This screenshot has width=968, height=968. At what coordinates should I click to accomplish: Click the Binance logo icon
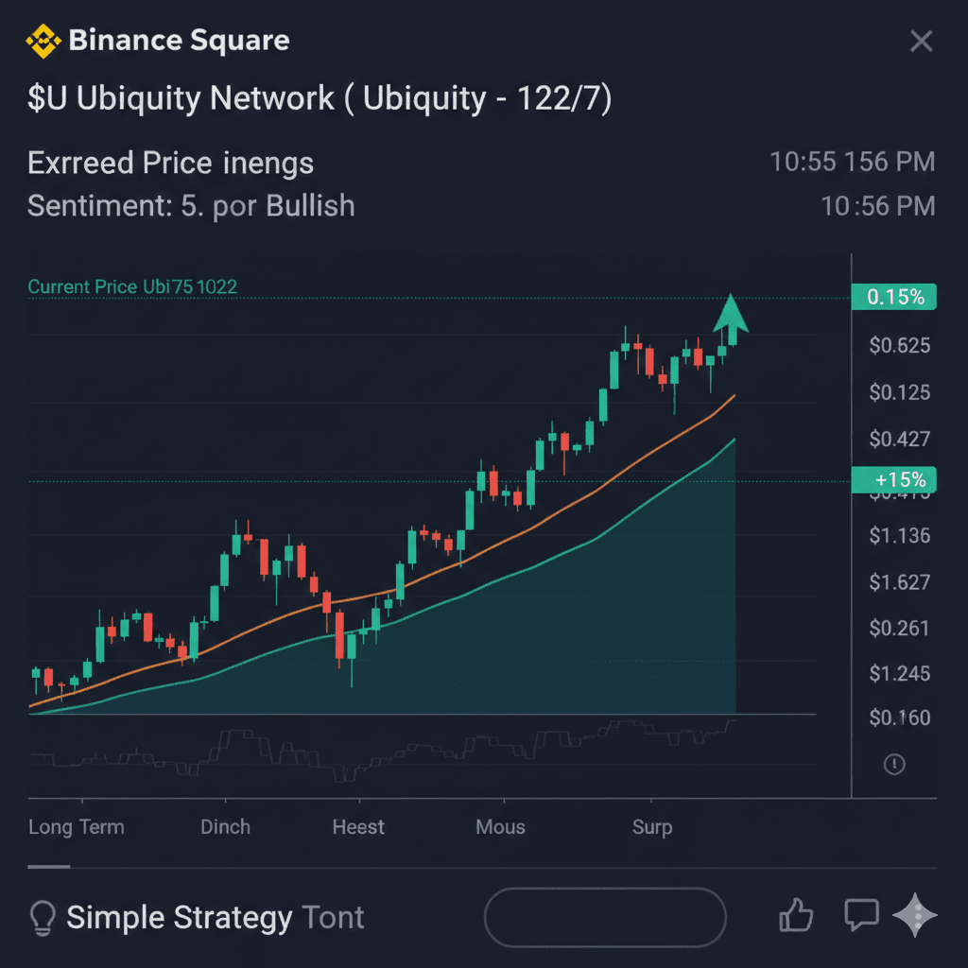pos(43,41)
